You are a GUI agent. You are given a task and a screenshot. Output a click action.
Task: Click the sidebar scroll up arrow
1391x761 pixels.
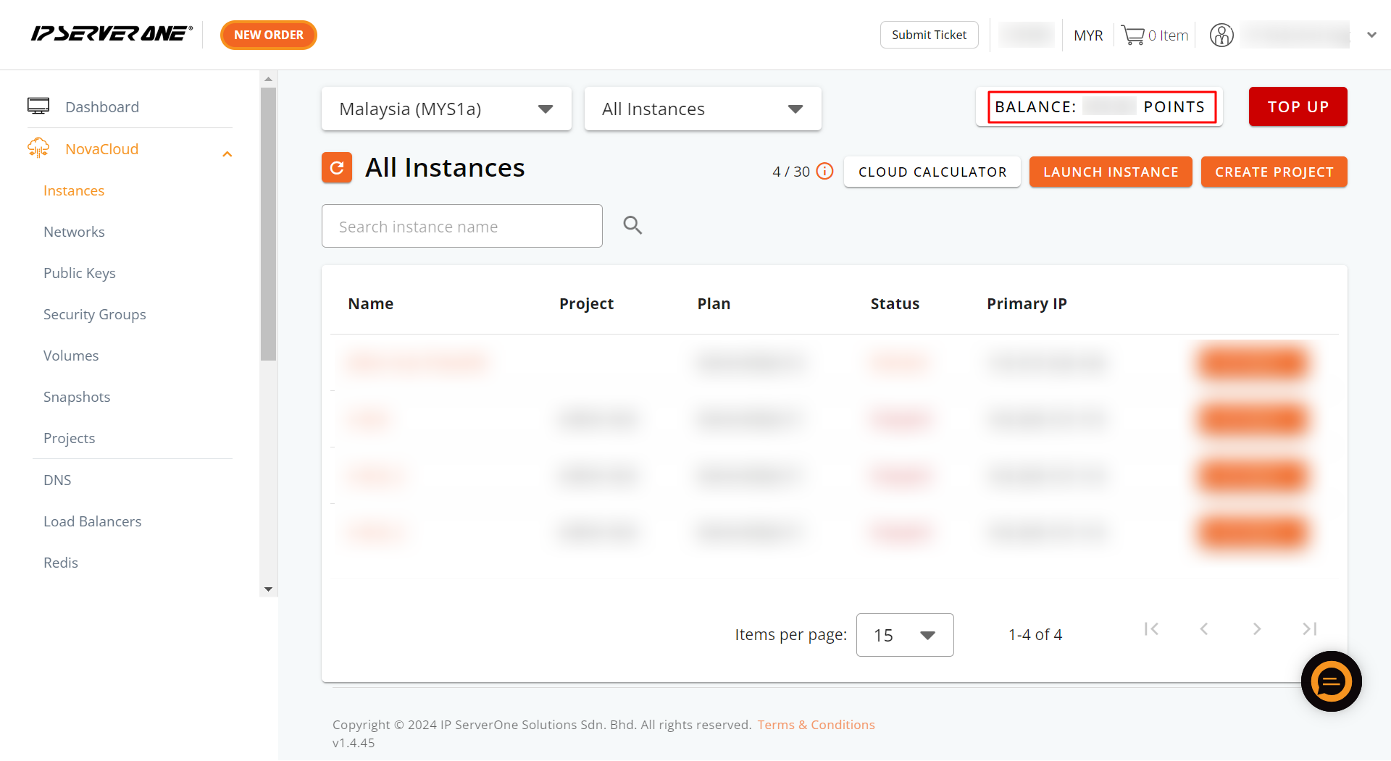tap(268, 79)
